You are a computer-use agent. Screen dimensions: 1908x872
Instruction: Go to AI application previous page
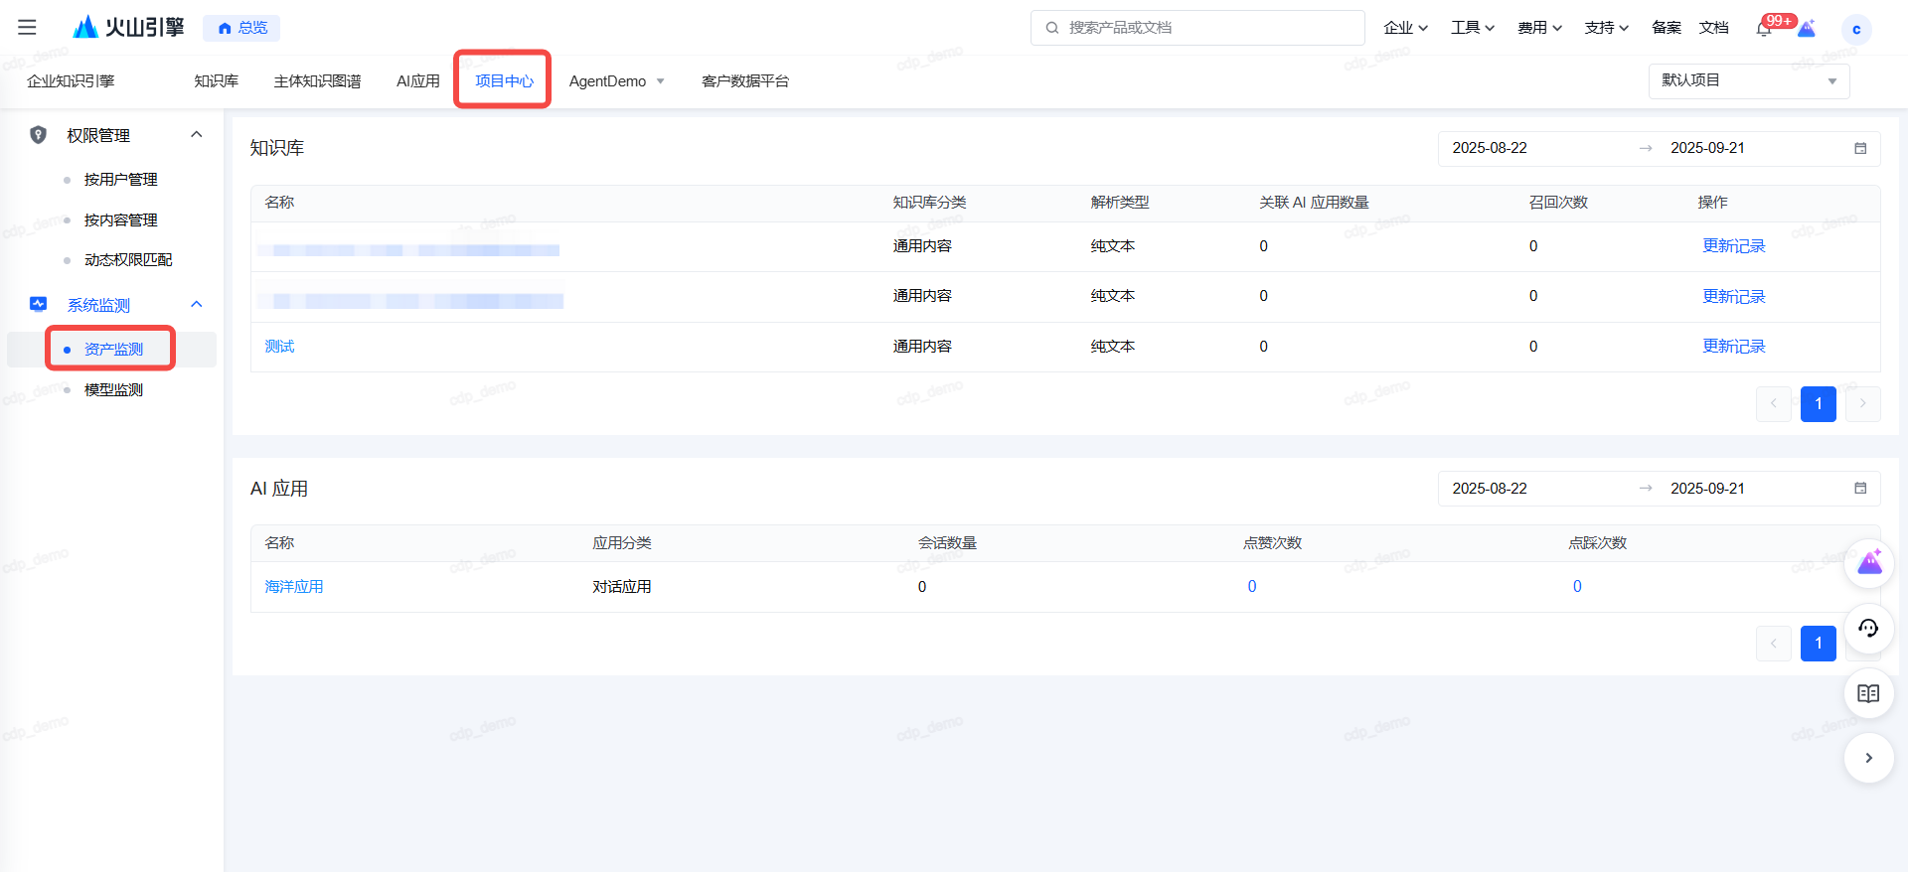(1774, 644)
